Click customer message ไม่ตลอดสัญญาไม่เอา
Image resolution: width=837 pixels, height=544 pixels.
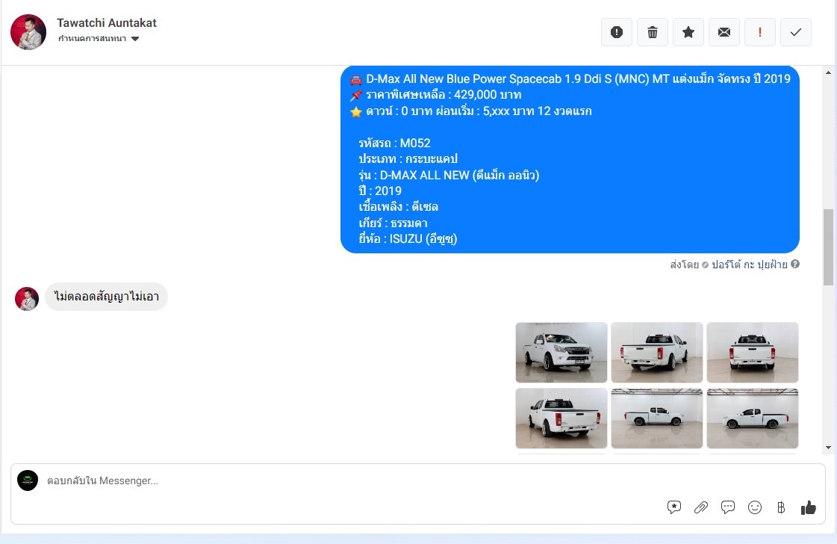click(x=106, y=297)
